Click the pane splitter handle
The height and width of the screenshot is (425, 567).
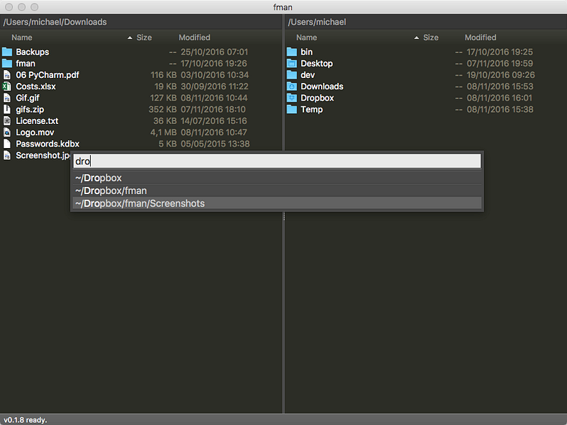point(284,216)
